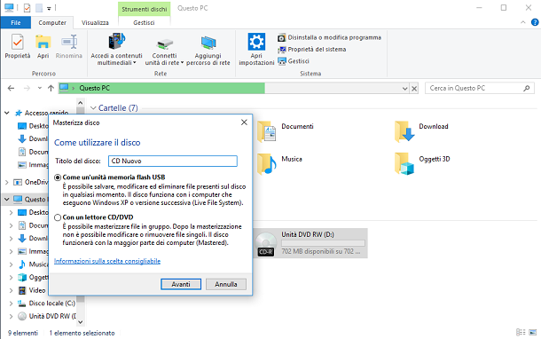The image size is (541, 339).
Task: Select Video in navigation pane
Action: [x=37, y=290]
